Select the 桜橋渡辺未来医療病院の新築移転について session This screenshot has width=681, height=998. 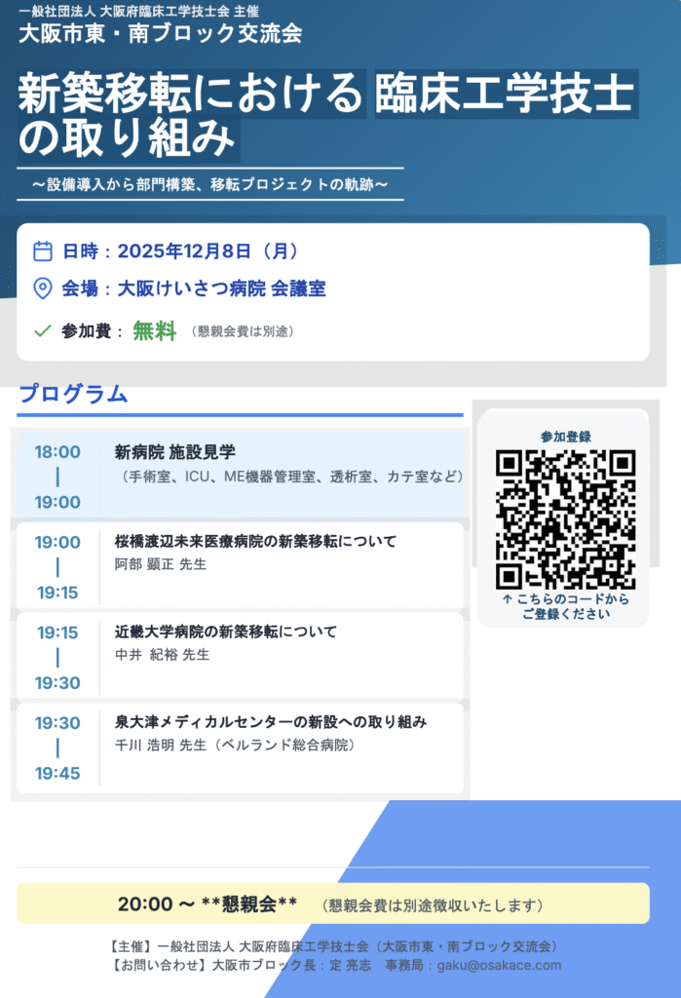[x=255, y=542]
